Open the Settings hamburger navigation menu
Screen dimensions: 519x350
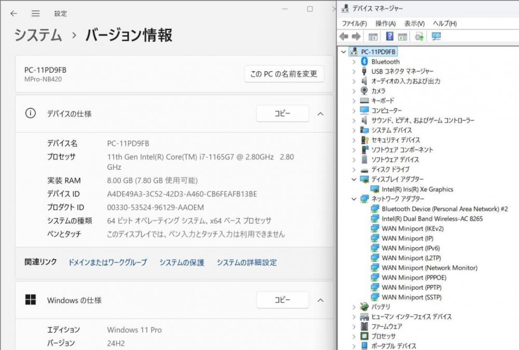click(x=35, y=14)
